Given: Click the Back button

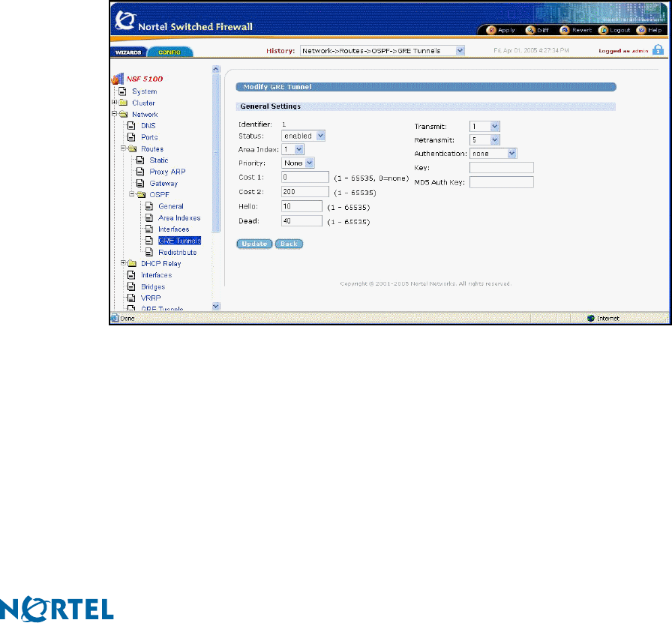Looking at the screenshot, I should pyautogui.click(x=289, y=244).
